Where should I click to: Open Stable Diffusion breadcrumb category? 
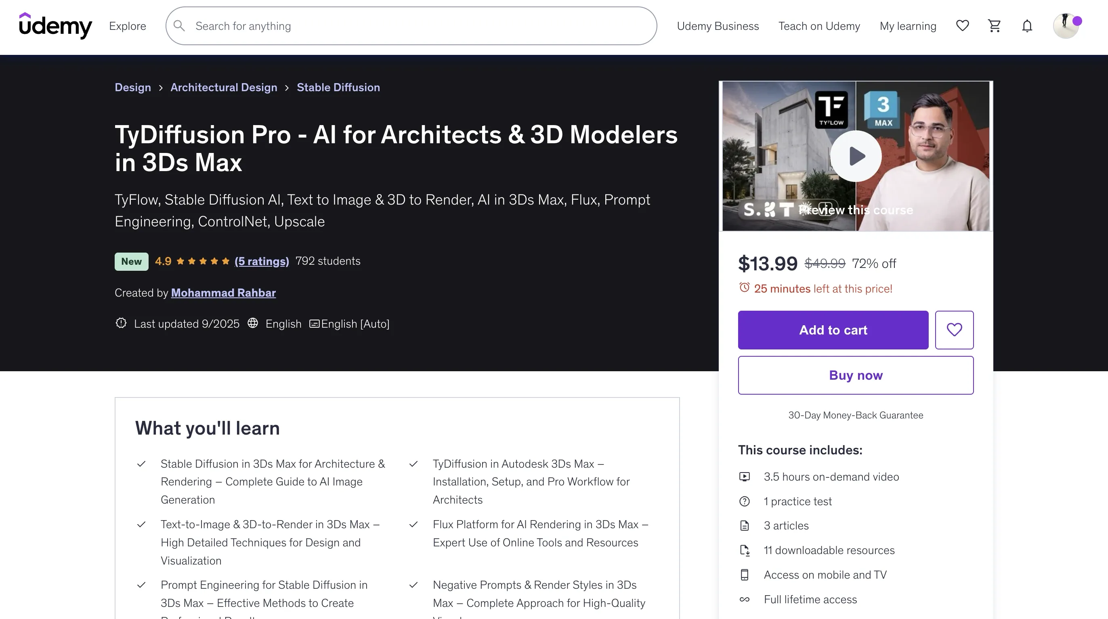coord(338,87)
